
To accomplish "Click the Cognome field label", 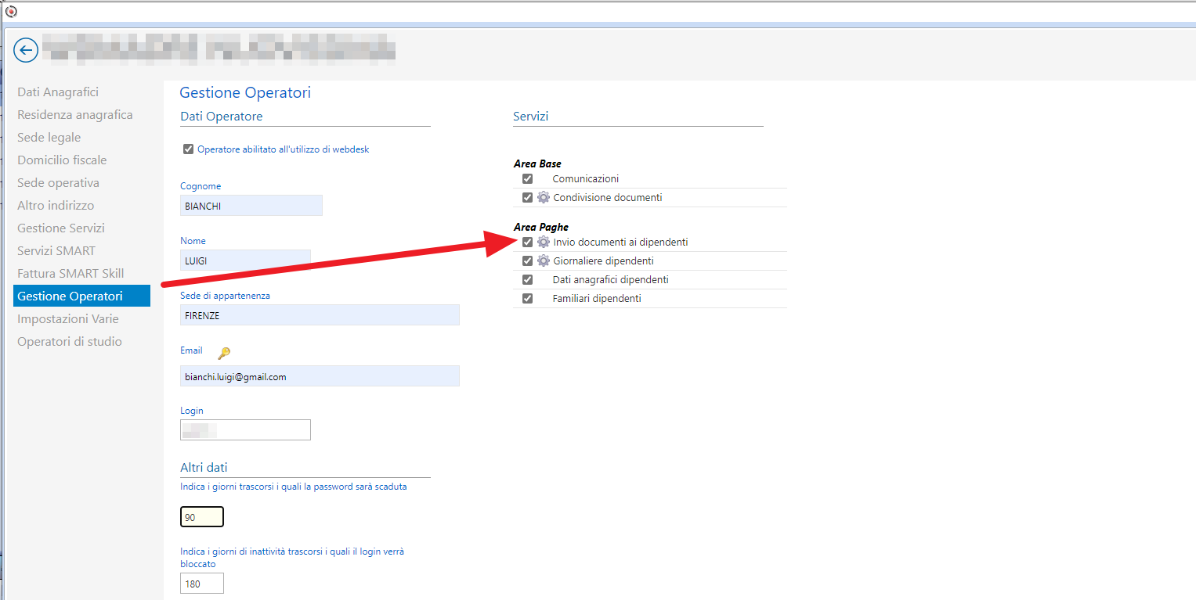I will coord(201,186).
